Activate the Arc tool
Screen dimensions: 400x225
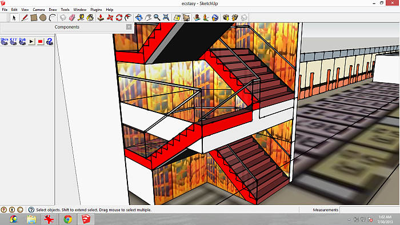(x=53, y=18)
